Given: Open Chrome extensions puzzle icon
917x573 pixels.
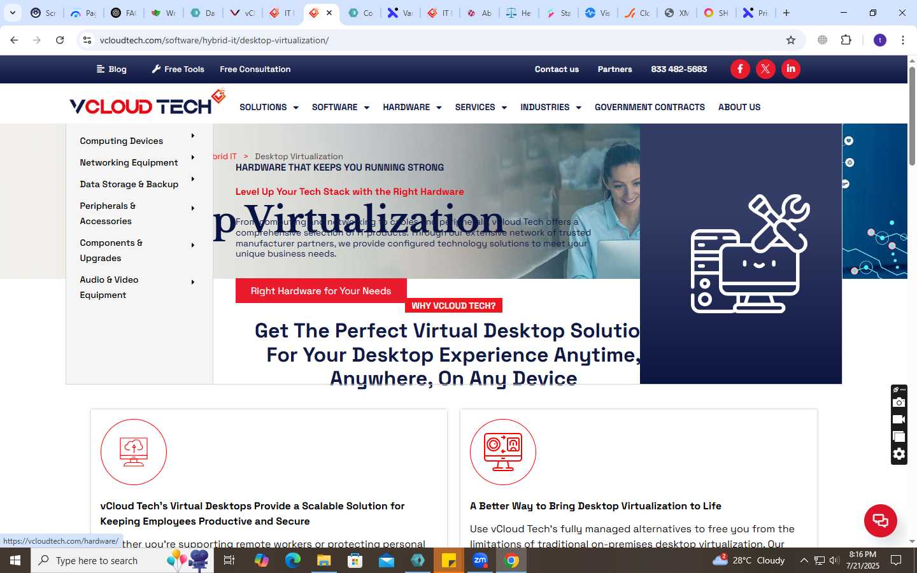Looking at the screenshot, I should tap(846, 40).
